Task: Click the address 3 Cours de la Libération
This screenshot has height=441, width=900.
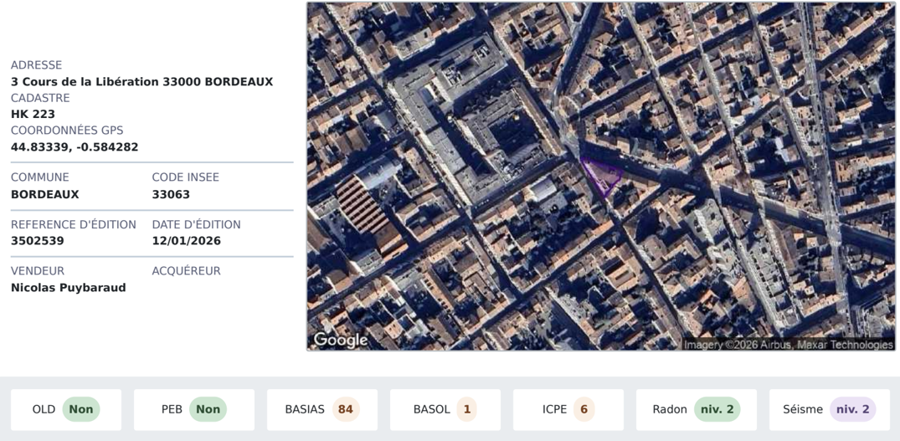Action: [141, 82]
